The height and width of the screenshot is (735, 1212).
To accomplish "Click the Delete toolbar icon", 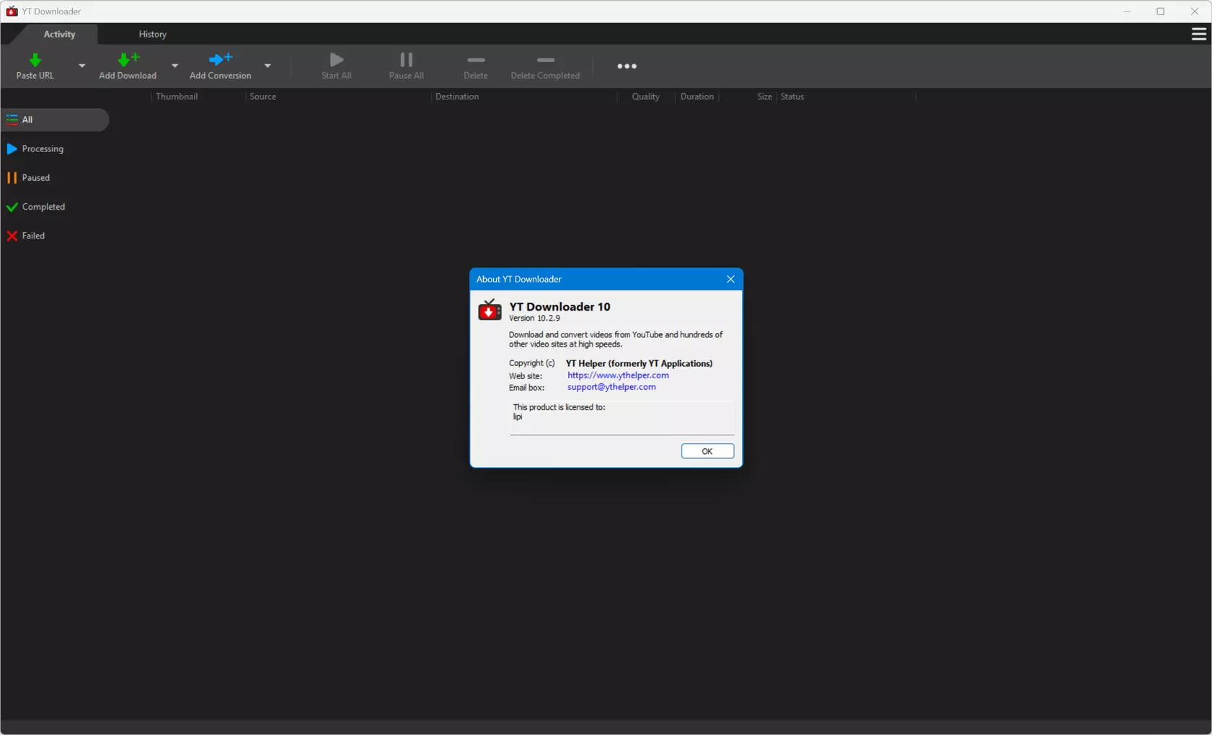I will coord(475,61).
